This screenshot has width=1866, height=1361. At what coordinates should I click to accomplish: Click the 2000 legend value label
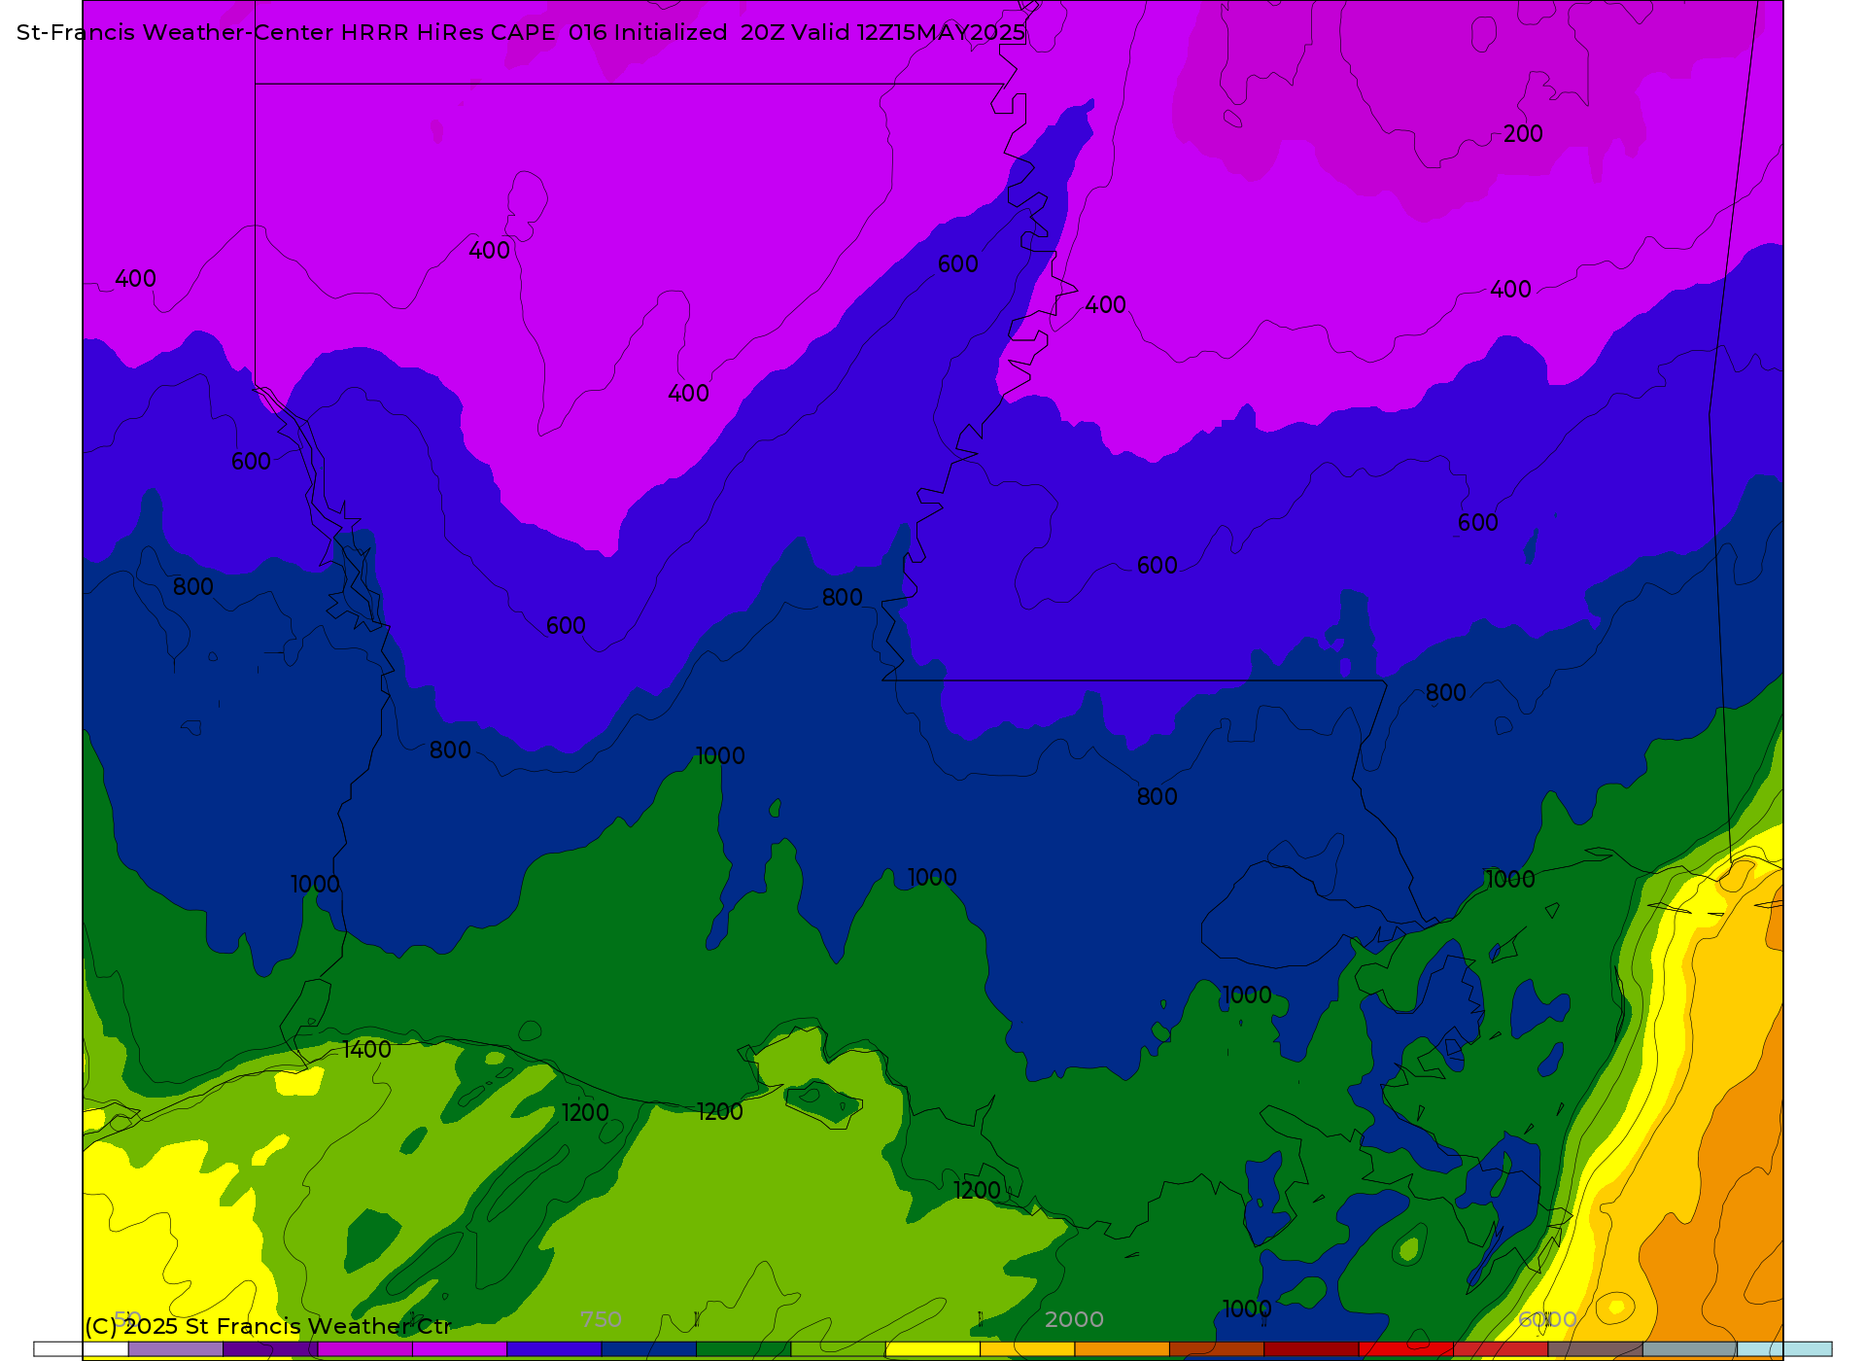(1074, 1319)
